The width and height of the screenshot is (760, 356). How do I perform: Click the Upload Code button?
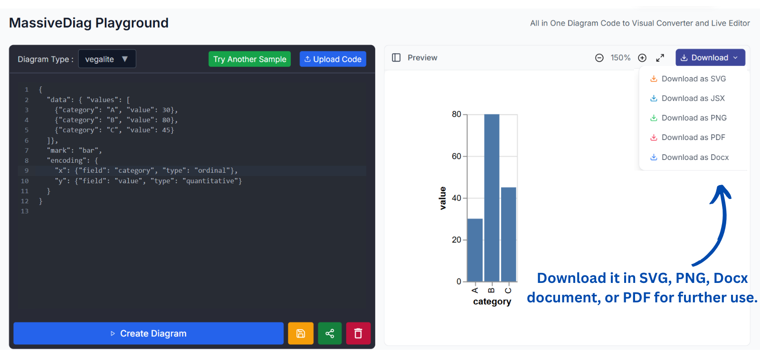pos(332,59)
